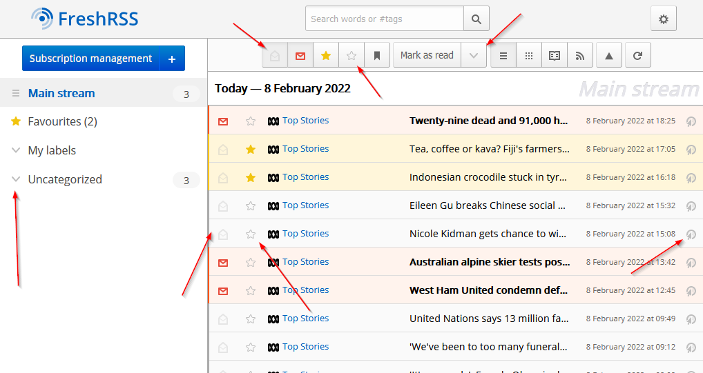The height and width of the screenshot is (373, 703).
Task: Expand the My labels section
Action: tap(16, 150)
